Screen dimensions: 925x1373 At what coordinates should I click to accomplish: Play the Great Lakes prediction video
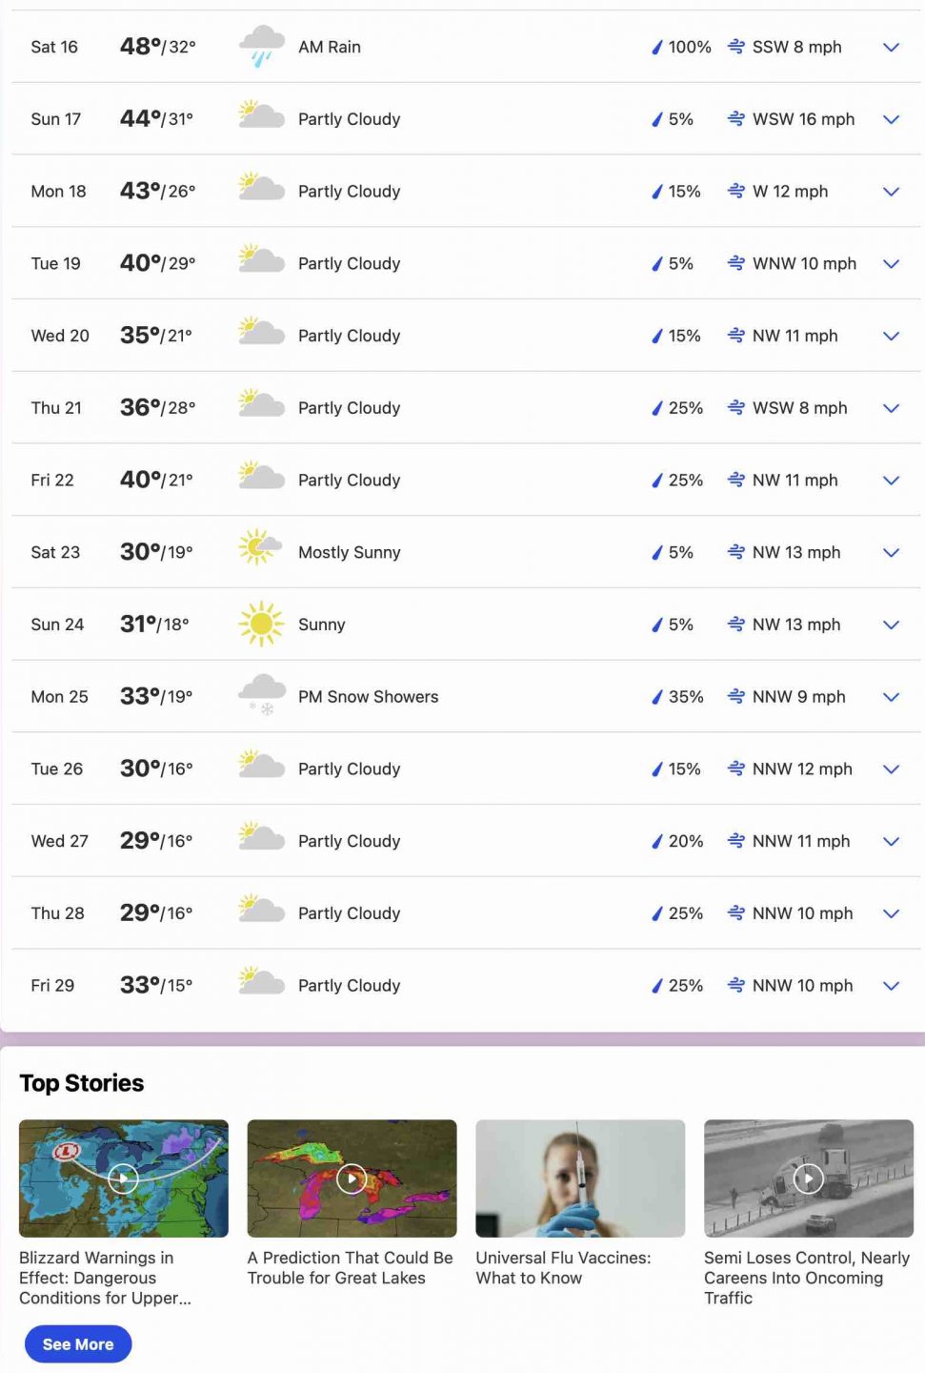pyautogui.click(x=352, y=1178)
